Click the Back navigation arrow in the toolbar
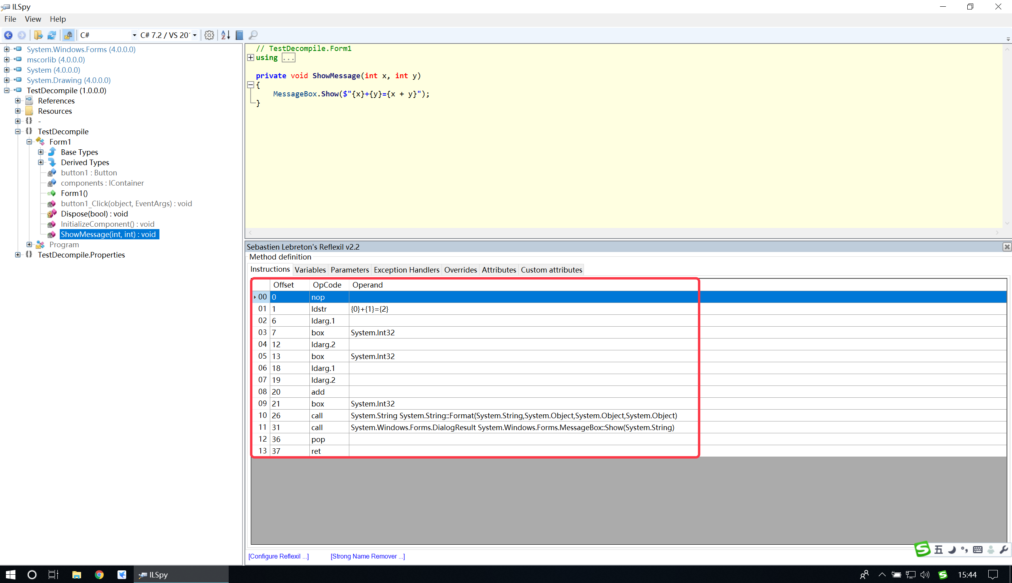This screenshot has height=583, width=1012. click(x=8, y=35)
